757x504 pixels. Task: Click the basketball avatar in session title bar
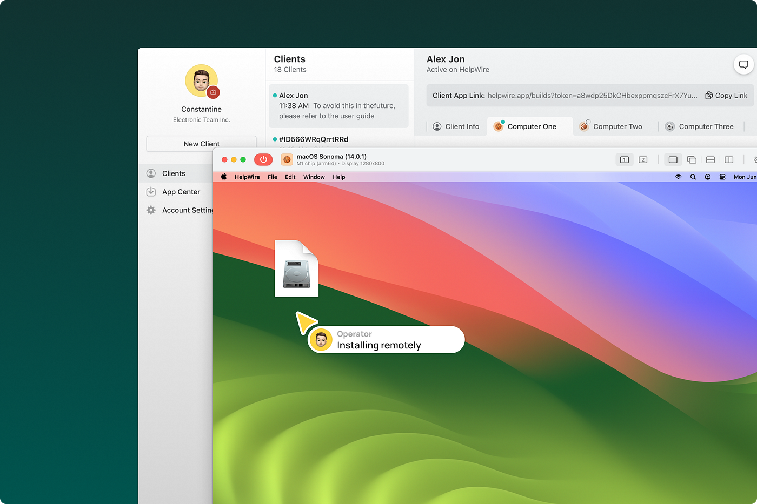click(287, 159)
